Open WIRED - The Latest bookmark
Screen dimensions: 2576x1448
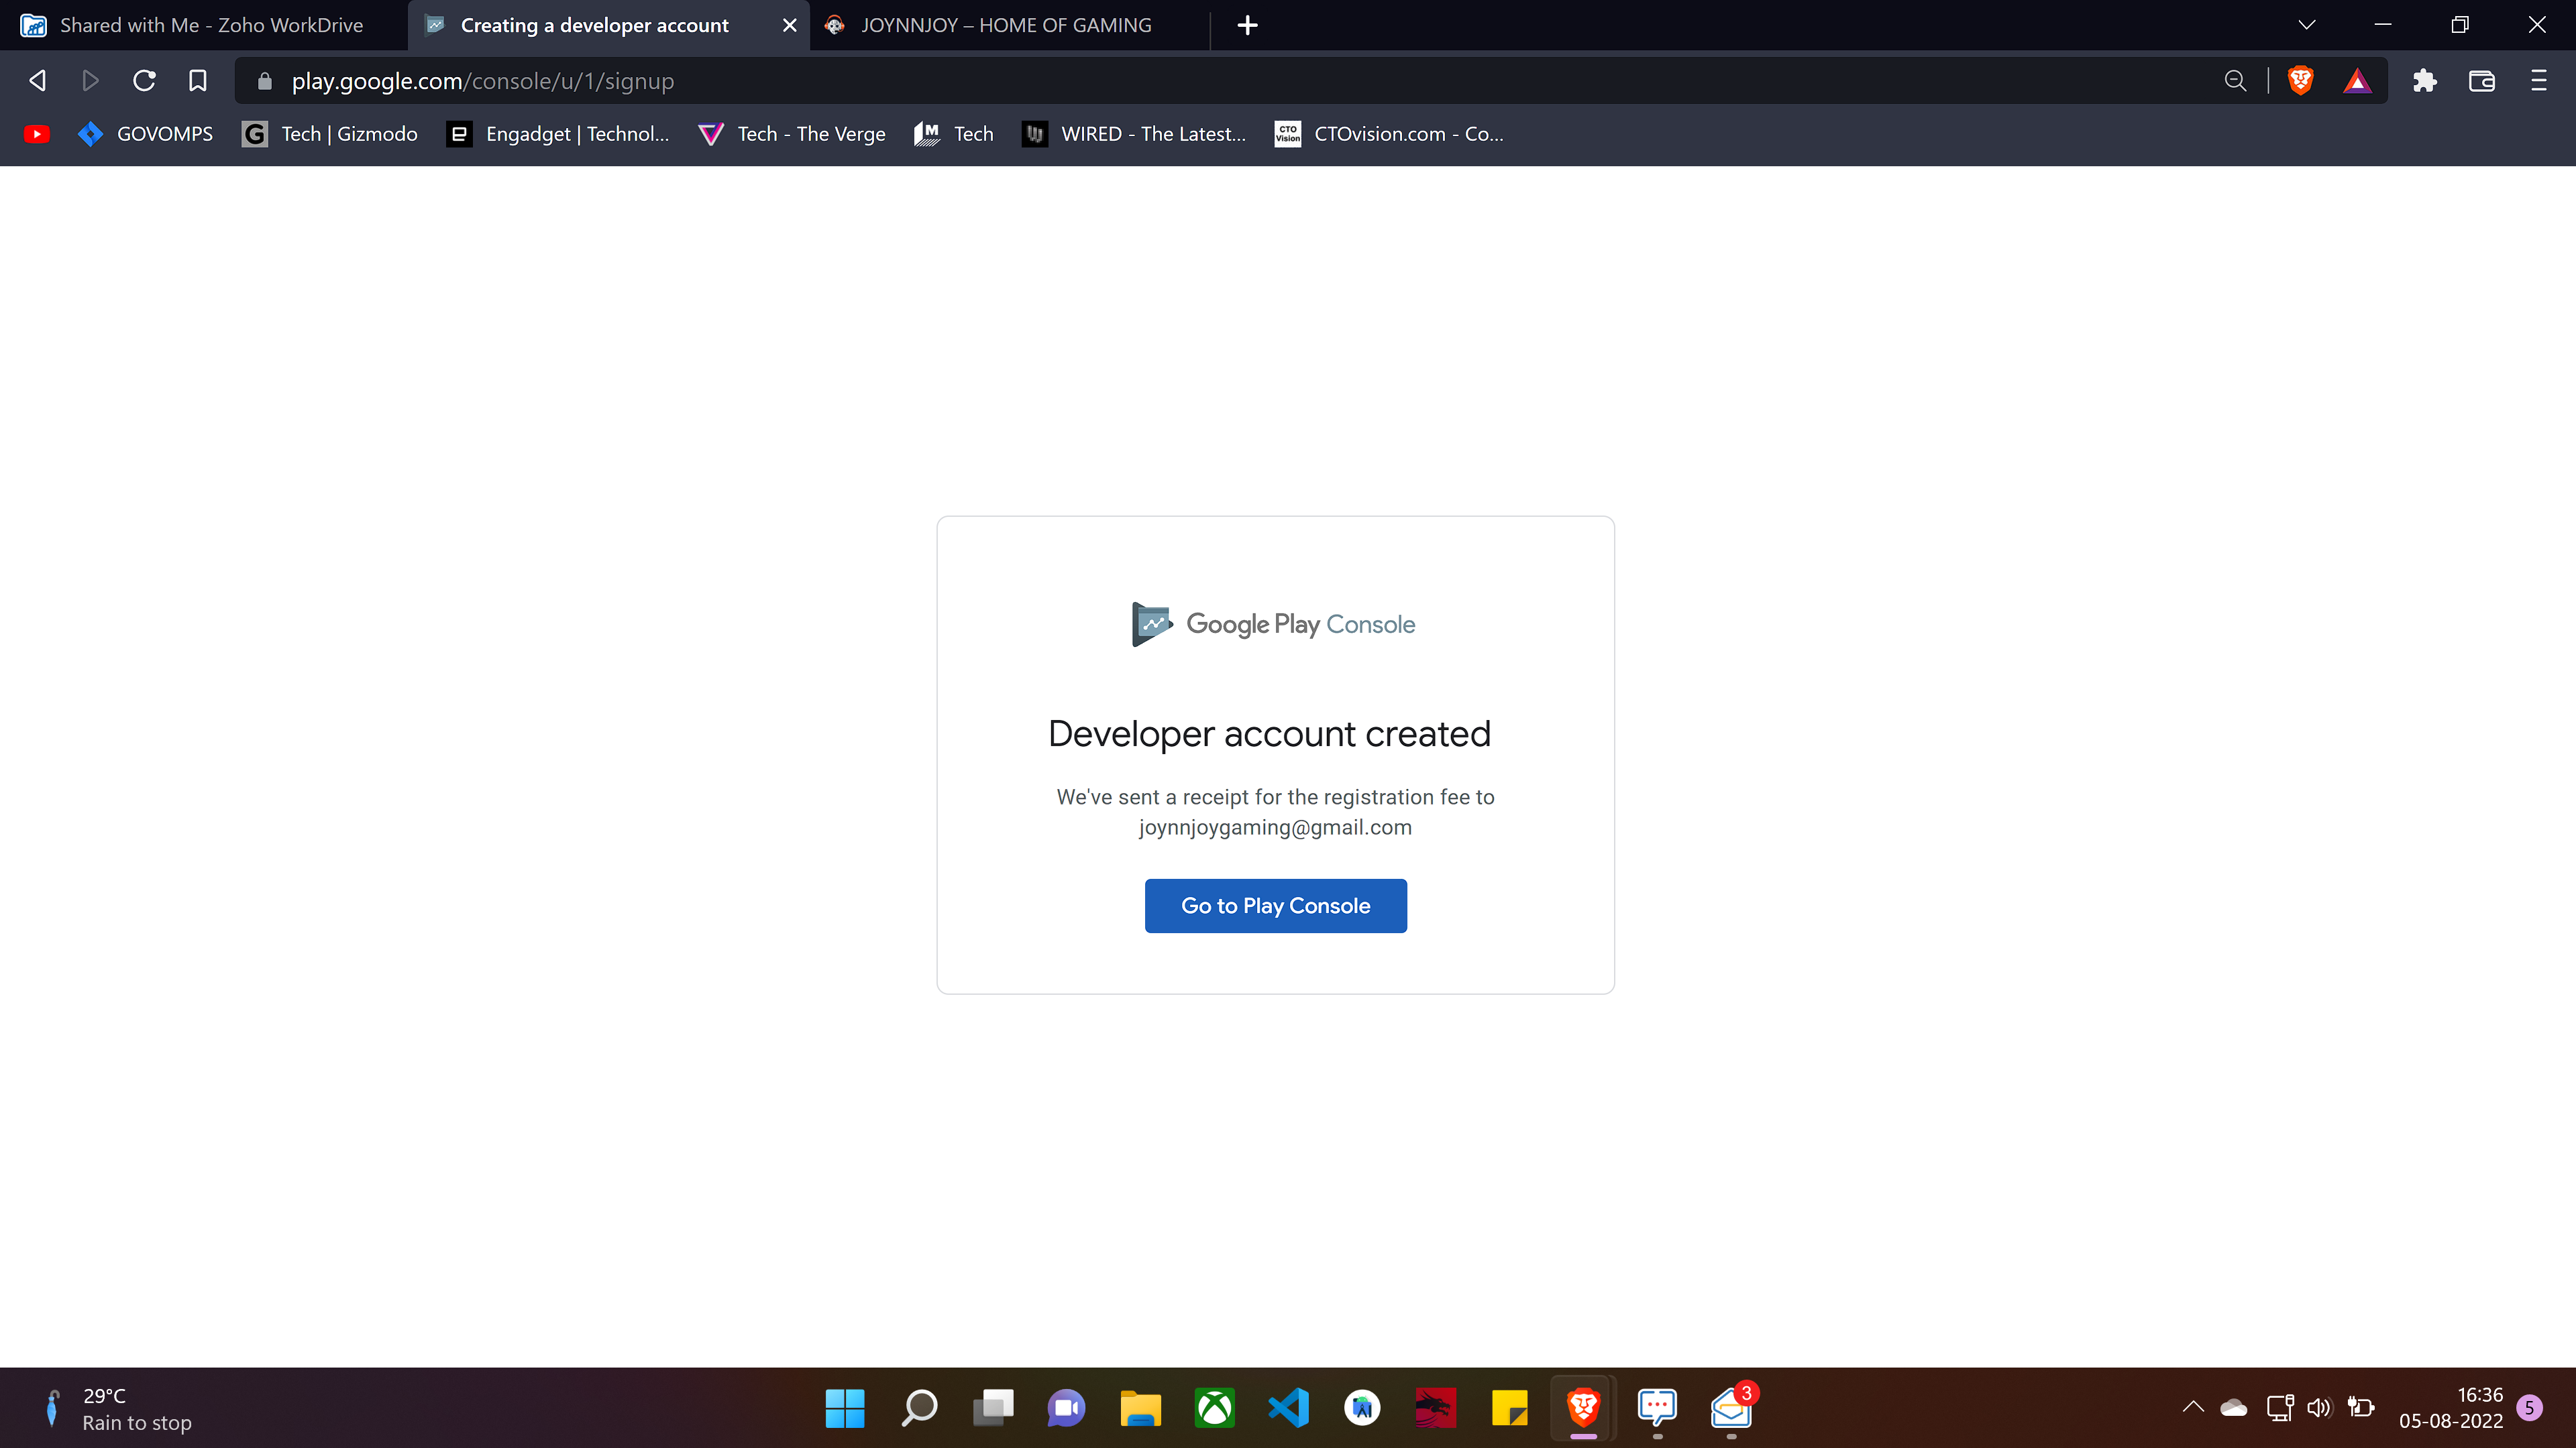pyautogui.click(x=1134, y=134)
